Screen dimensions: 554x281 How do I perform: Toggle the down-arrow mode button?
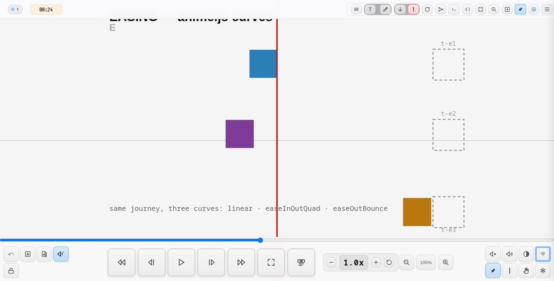[x=400, y=9]
